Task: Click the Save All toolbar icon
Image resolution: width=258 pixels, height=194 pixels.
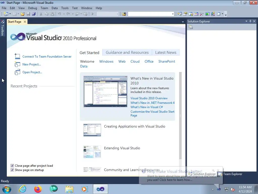Action: click(x=34, y=14)
